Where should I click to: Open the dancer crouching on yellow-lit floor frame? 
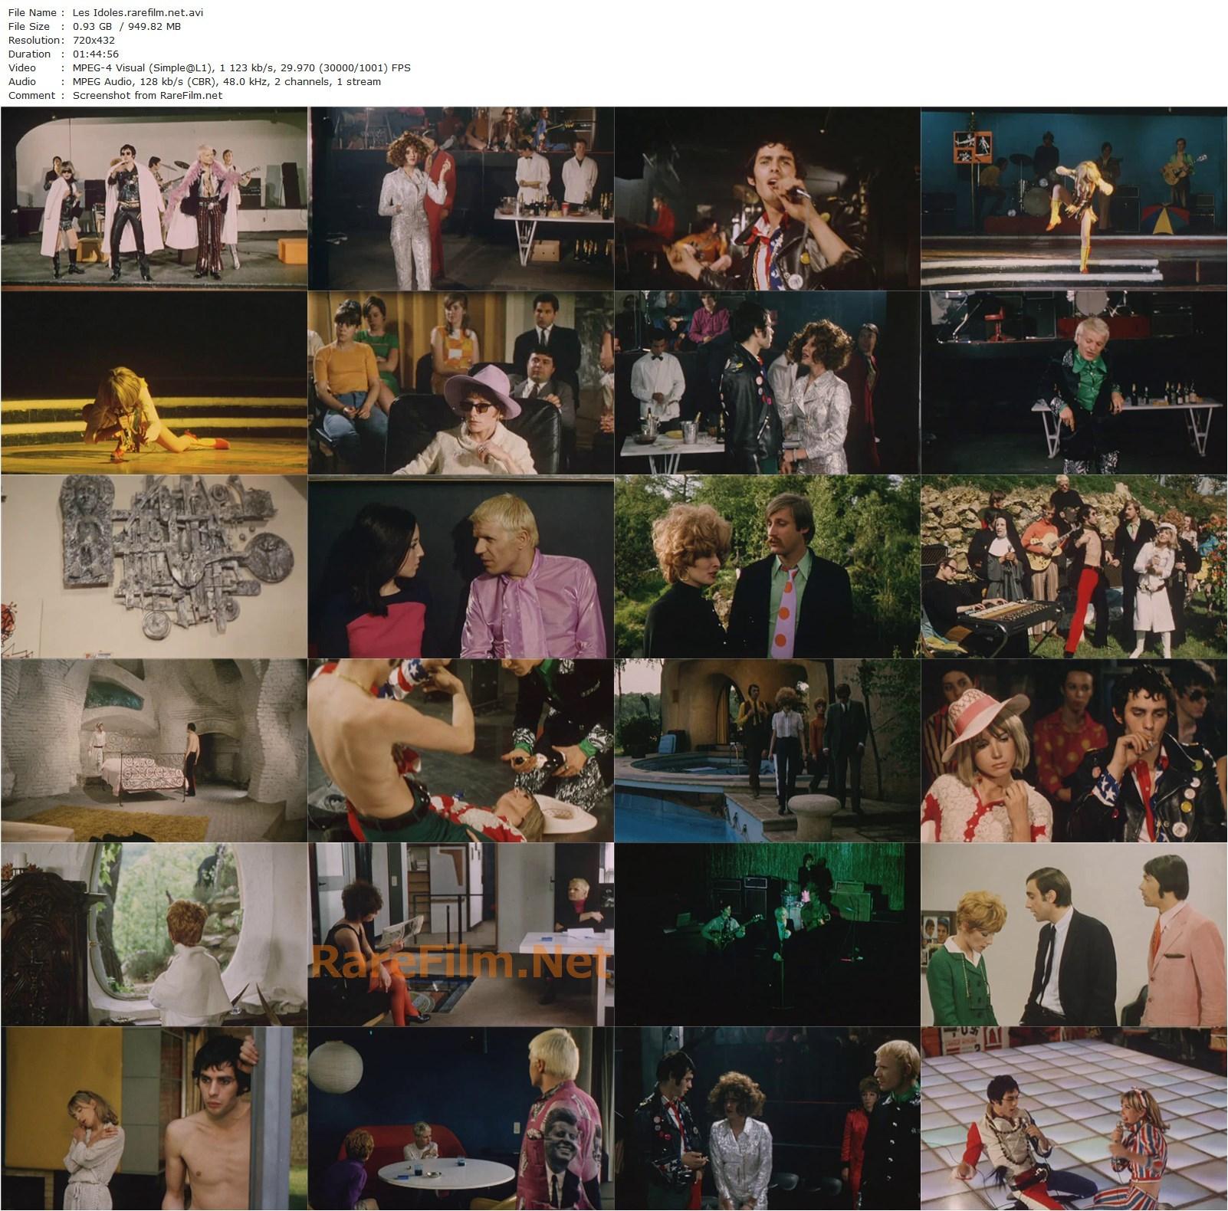pyautogui.click(x=154, y=382)
